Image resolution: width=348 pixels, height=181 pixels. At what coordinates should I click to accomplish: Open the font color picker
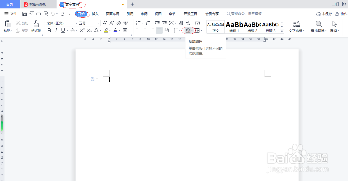[115, 30]
